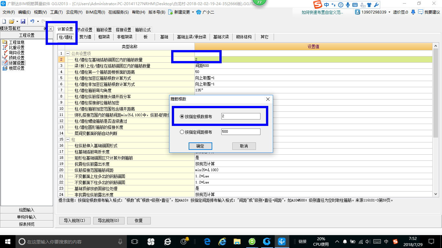Click the Undo arrow icon

pos(32,21)
